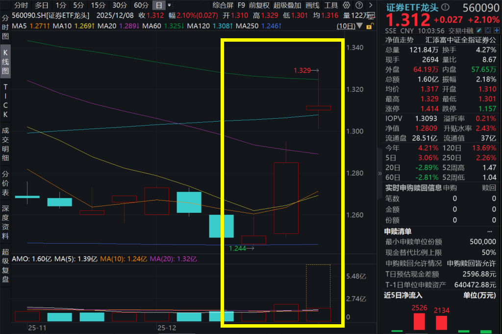Screen dimensions: 502x334
Task: Click the info circle next to 证券ETF龙头
Action: pos(445,7)
